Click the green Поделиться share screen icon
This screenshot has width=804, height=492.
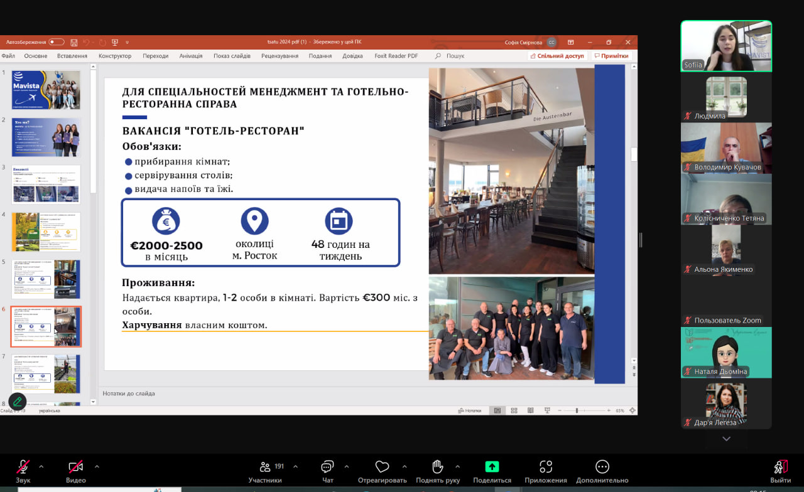pos(492,467)
